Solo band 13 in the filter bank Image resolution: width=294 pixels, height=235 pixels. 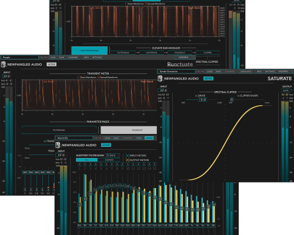pos(144,164)
